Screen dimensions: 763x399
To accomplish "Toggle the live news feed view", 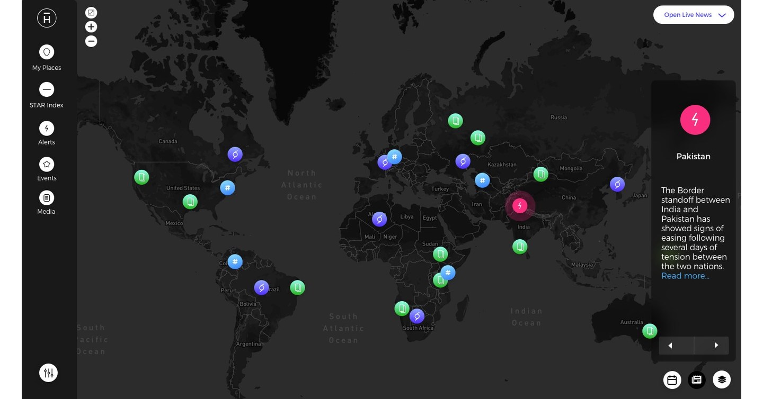I will click(696, 379).
